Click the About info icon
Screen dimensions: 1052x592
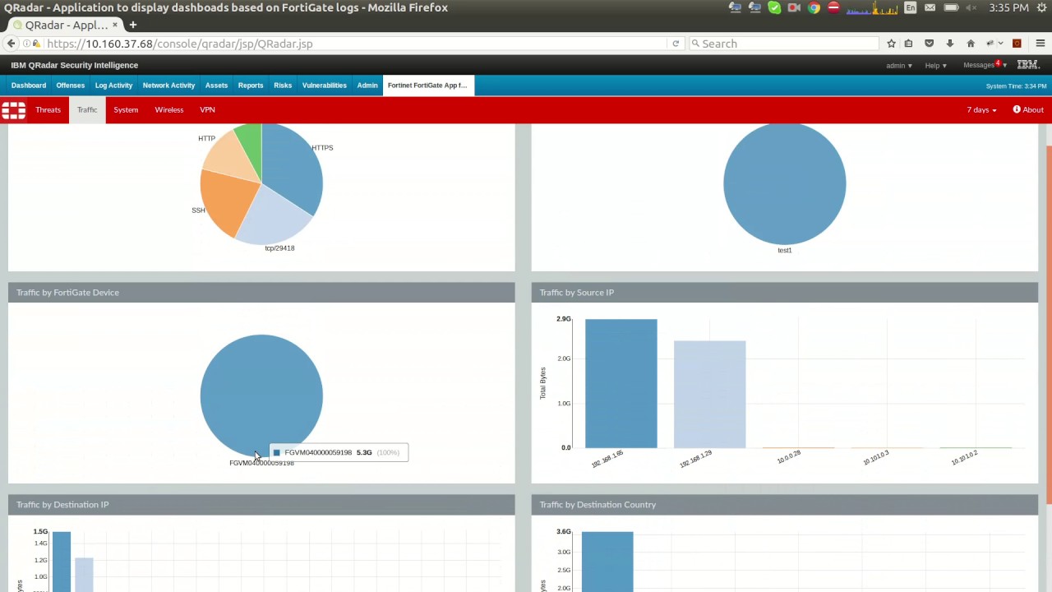tap(1017, 109)
